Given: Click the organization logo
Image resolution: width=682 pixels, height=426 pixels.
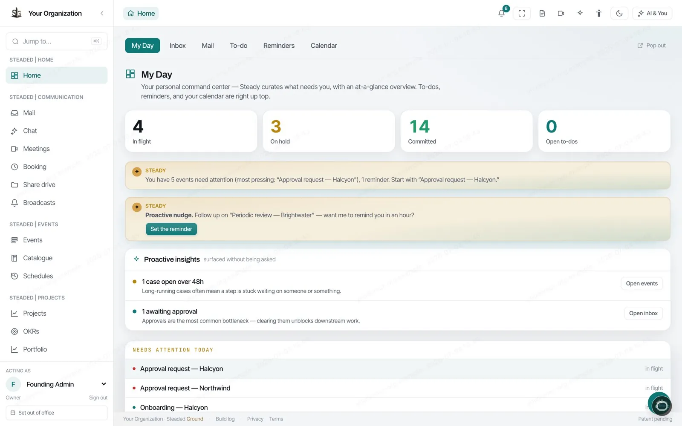Looking at the screenshot, I should [x=17, y=13].
